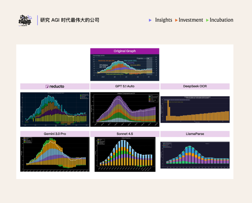Screen dimensions: 252x203
Task: Click the DeepSeek OCR header label
Action: pos(195,86)
